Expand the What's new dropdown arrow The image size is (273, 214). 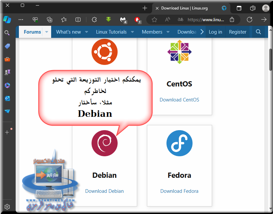(87, 32)
